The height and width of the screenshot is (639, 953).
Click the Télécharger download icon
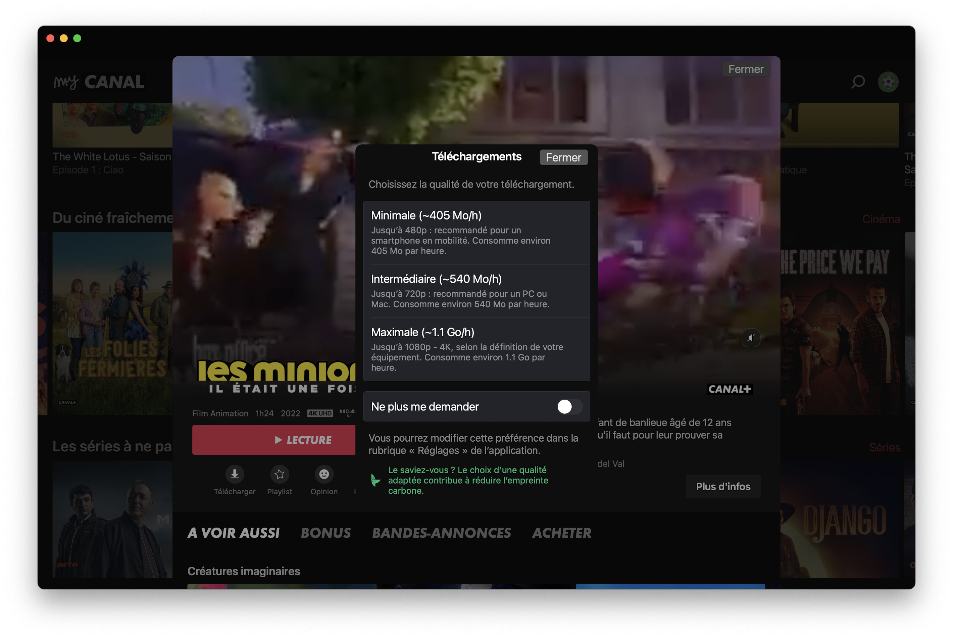click(x=235, y=474)
